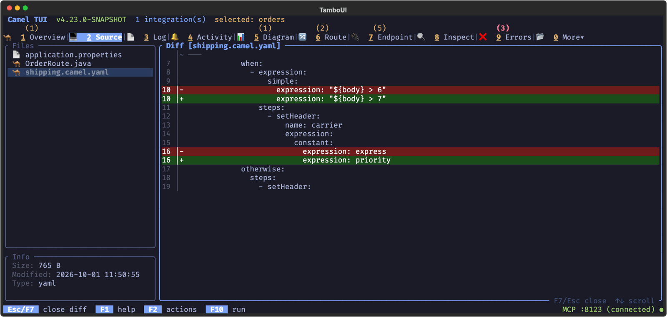Click the document icon before Log tab

131,37
